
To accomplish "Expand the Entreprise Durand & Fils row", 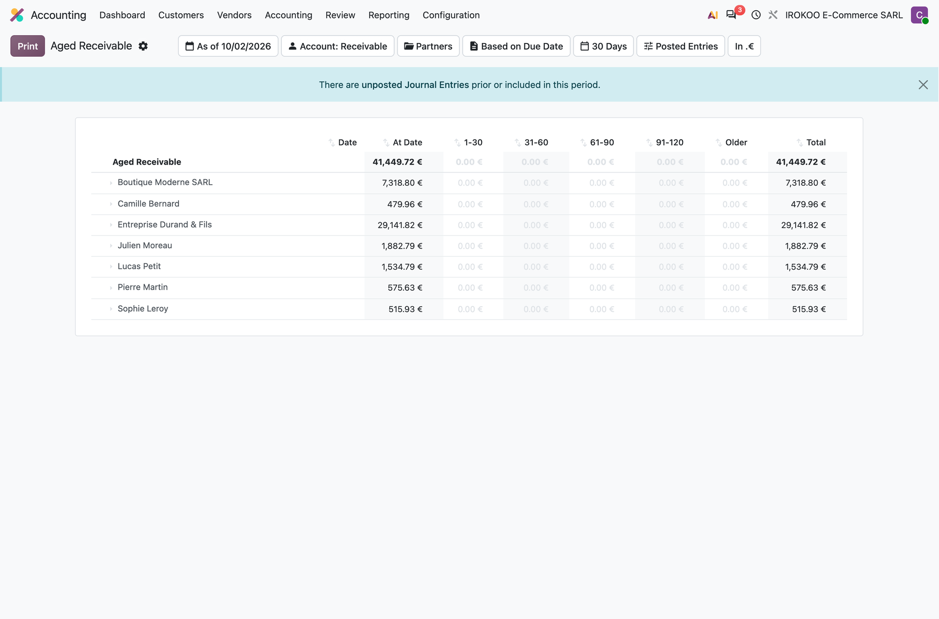I will coord(111,225).
